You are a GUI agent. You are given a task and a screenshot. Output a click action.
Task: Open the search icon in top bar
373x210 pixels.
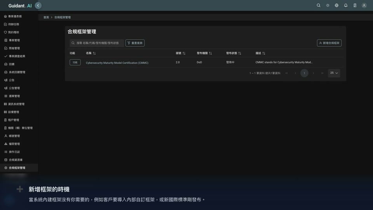(x=318, y=5)
